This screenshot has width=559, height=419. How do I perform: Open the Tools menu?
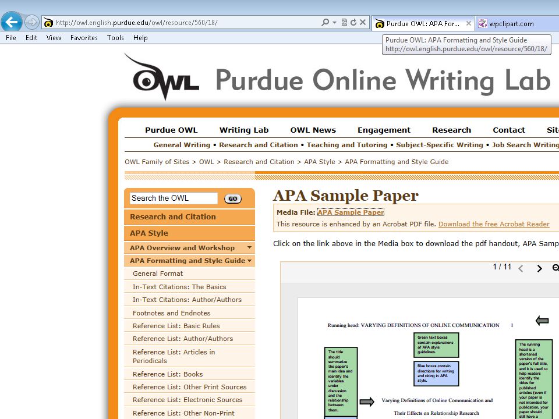click(x=115, y=38)
